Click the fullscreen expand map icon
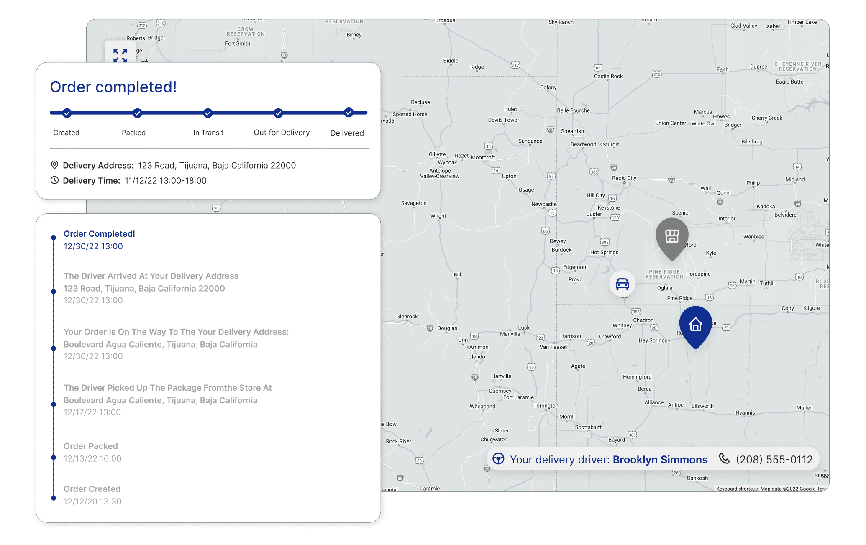Image resolution: width=866 pixels, height=545 pixels. click(x=120, y=55)
